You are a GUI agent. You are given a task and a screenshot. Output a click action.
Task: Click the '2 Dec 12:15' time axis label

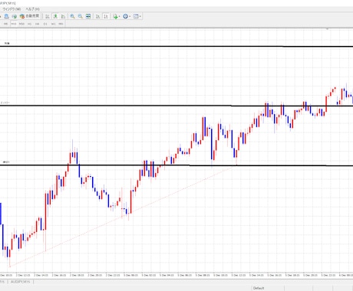pyautogui.click(x=23, y=275)
